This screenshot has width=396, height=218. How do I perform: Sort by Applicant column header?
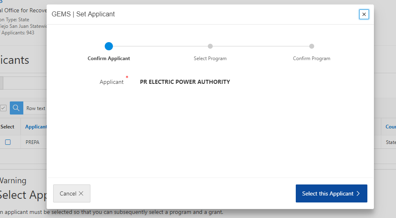(36, 127)
